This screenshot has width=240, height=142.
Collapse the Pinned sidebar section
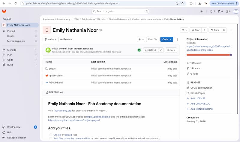coord(20,31)
